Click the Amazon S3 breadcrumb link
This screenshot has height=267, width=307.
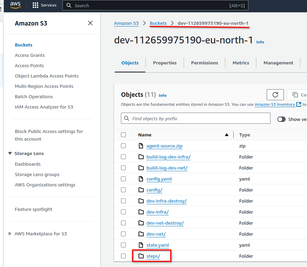(x=126, y=23)
